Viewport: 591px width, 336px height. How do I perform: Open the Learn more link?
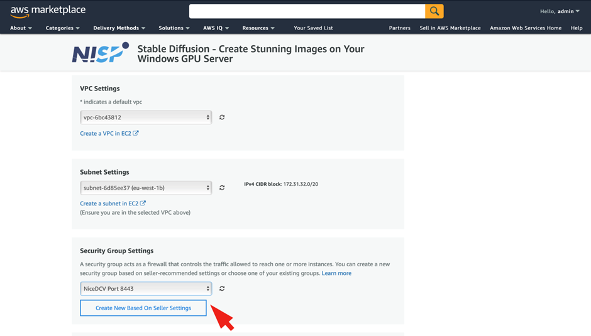pyautogui.click(x=336, y=273)
